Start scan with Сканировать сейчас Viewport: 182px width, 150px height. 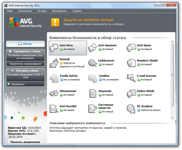[x=25, y=55]
